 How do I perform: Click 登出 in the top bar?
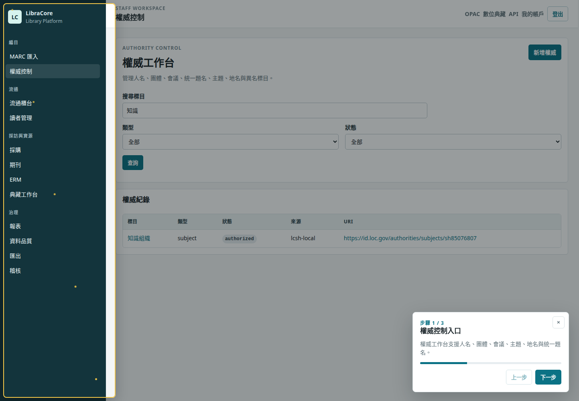click(557, 14)
